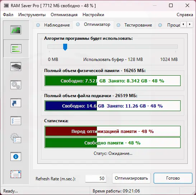Select the optimizer bars sidebar icon
Image resolution: width=196 pixels, height=195 pixels.
(16, 48)
